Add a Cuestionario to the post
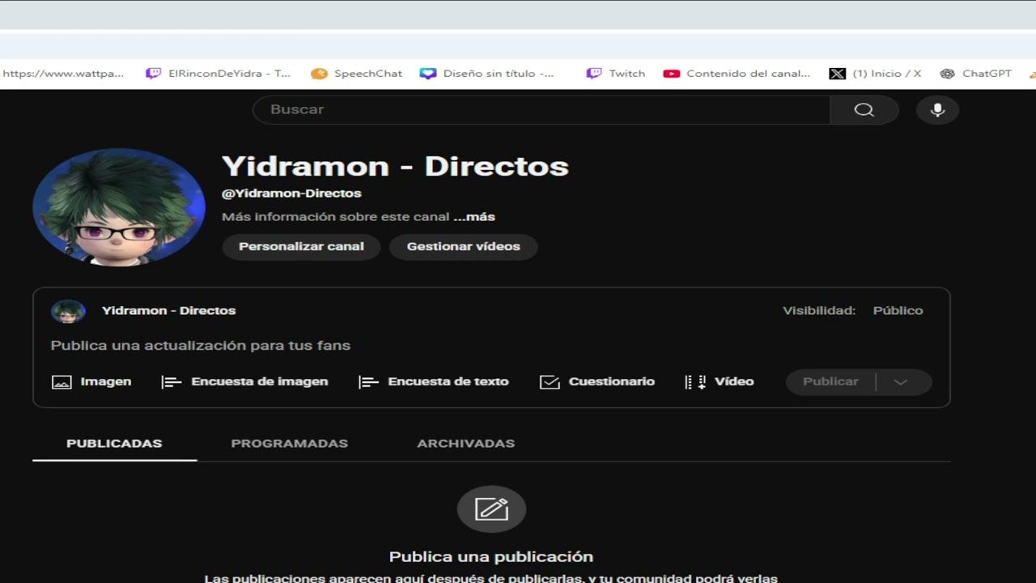 597,382
